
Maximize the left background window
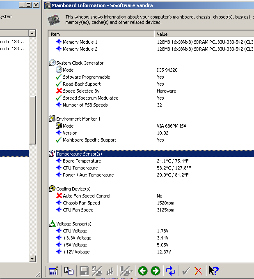click(x=28, y=5)
